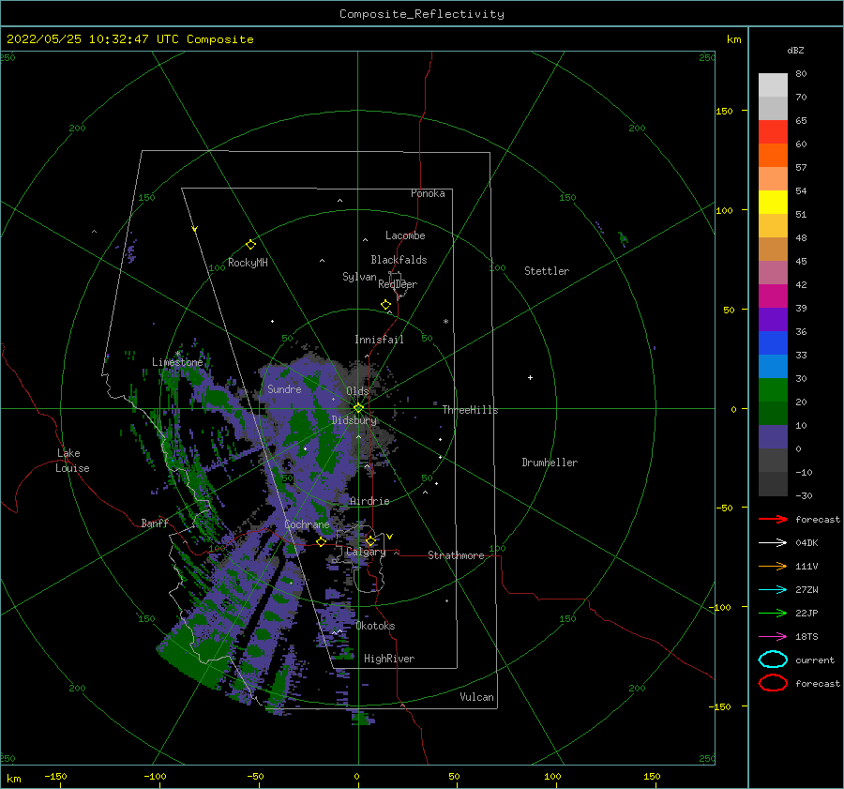The height and width of the screenshot is (789, 844).
Task: Click the ThreeHills label
Action: click(x=471, y=410)
